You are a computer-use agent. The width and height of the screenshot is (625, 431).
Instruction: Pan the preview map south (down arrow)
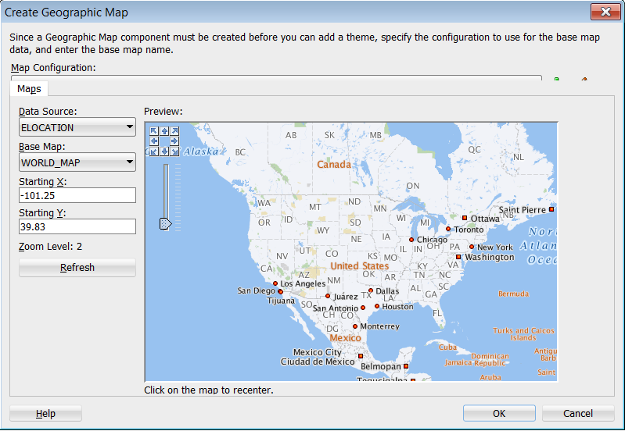(x=164, y=151)
